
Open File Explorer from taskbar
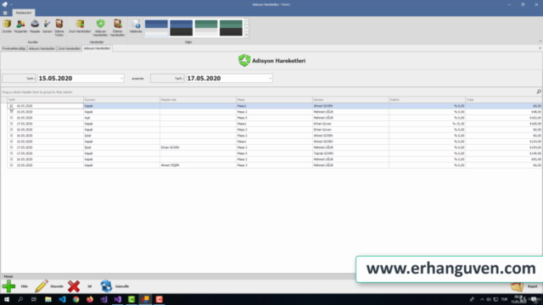tap(48, 299)
